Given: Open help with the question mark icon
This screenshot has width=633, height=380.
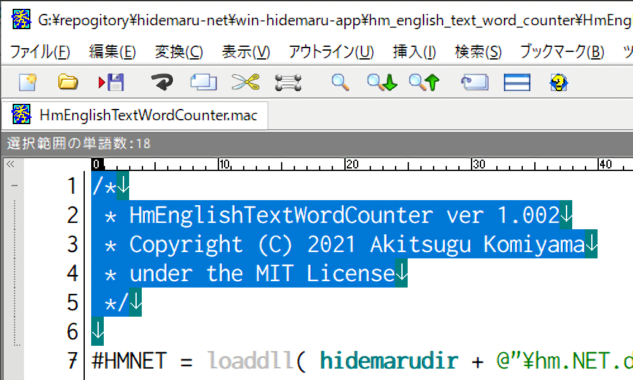Looking at the screenshot, I should (x=558, y=82).
